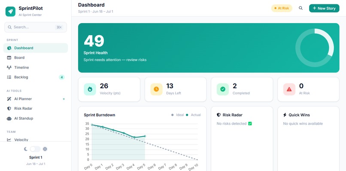This screenshot has height=171, width=346.
Task: Click the Day 5 point on the Actual line
Action: coord(145,136)
